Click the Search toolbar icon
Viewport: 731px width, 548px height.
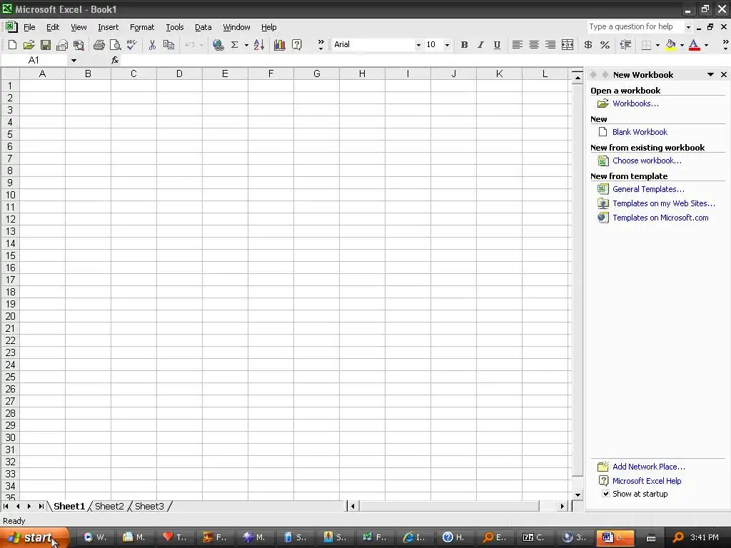(79, 45)
